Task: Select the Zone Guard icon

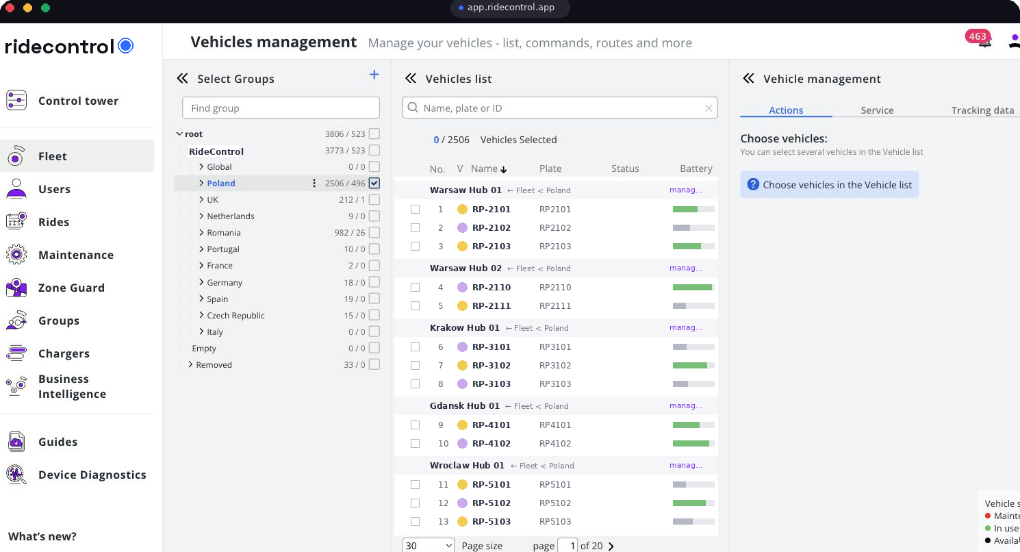Action: click(x=16, y=288)
